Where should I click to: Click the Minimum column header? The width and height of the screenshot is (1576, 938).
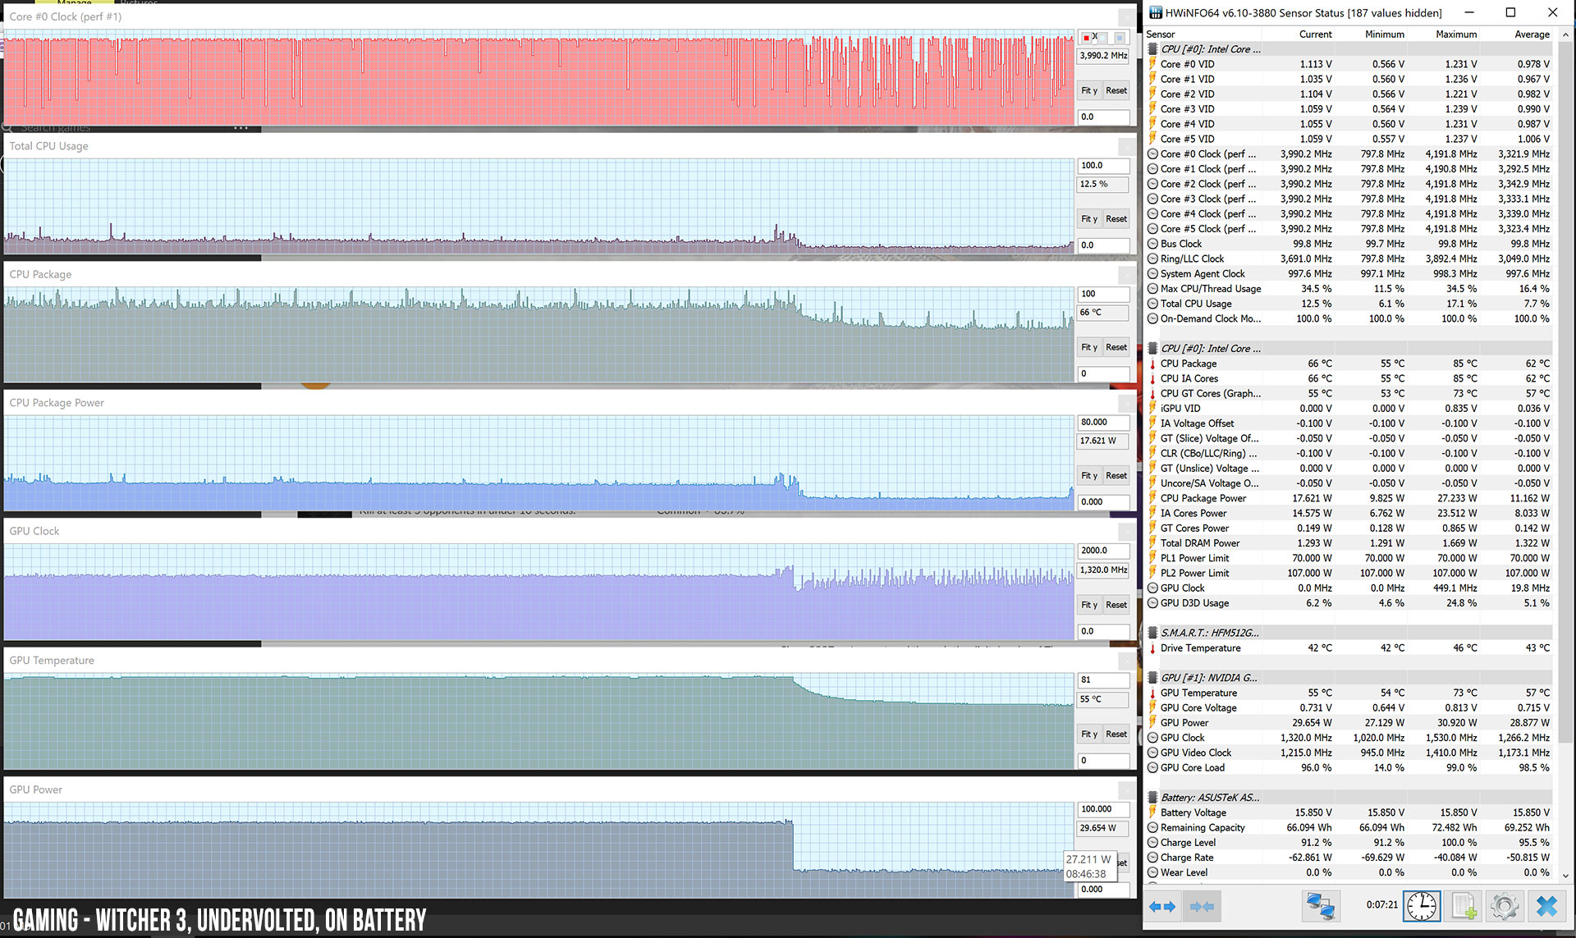1384,34
